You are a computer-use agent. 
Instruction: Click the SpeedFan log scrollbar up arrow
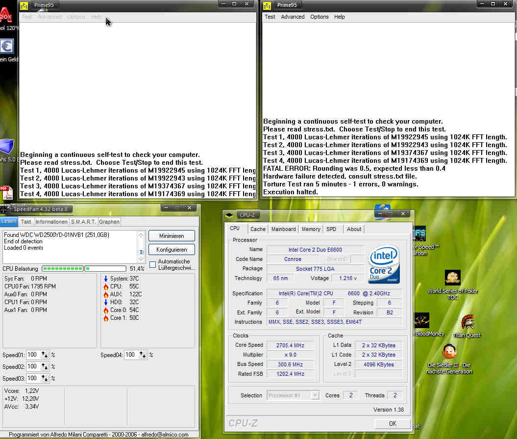pos(141,235)
